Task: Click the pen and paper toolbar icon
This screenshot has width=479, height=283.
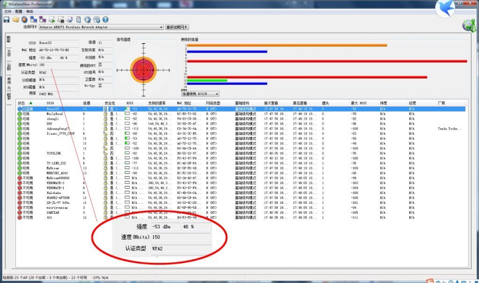Action: pos(70,20)
